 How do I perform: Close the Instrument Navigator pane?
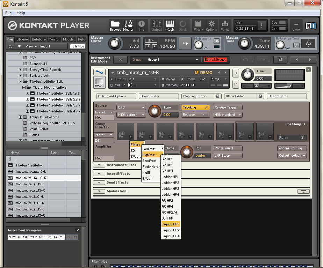click(78, 230)
